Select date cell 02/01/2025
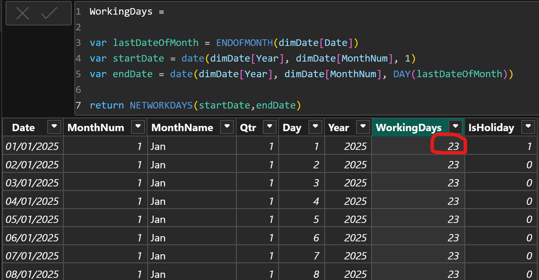 point(33,165)
